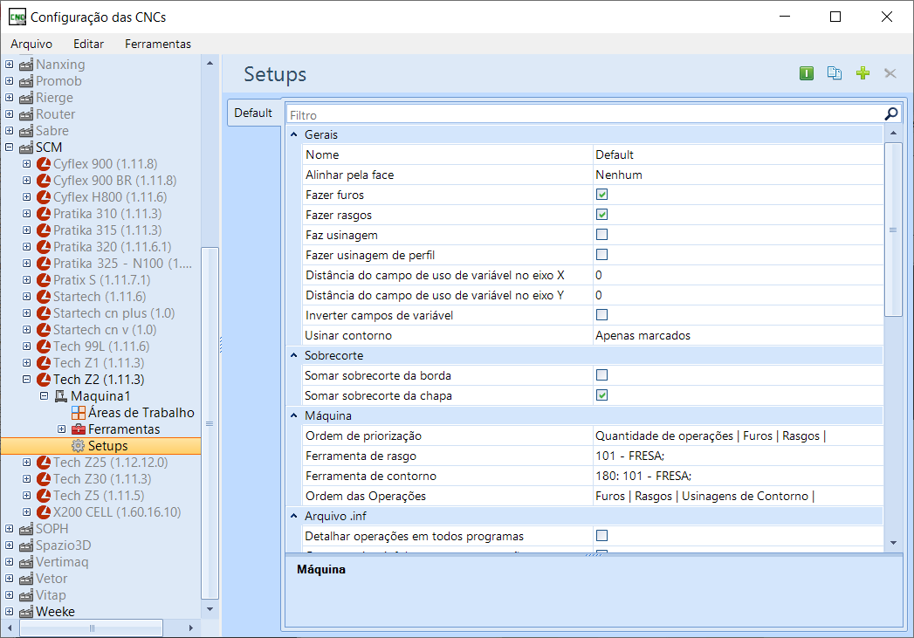Click tree panel scroll up arrow
This screenshot has width=914, height=638.
pyautogui.click(x=210, y=64)
